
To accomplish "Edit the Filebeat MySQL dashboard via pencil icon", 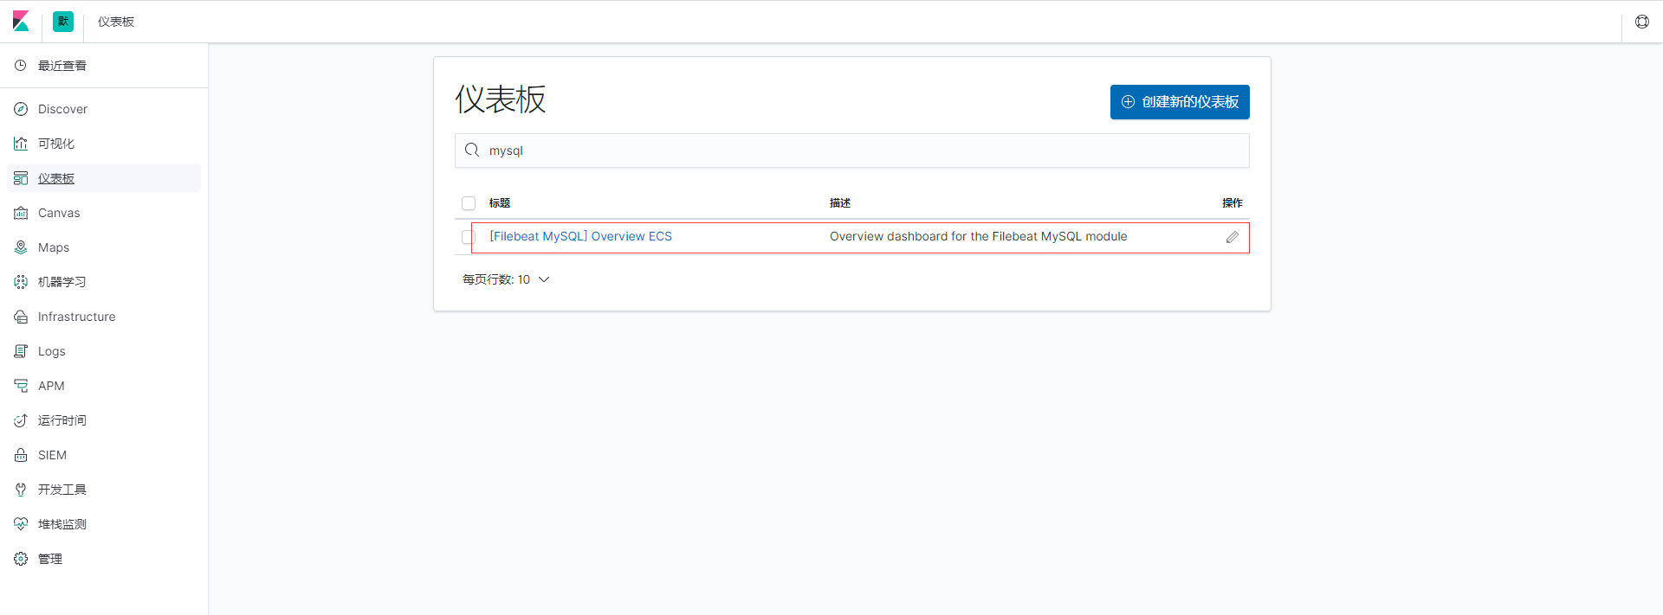I will tap(1233, 237).
